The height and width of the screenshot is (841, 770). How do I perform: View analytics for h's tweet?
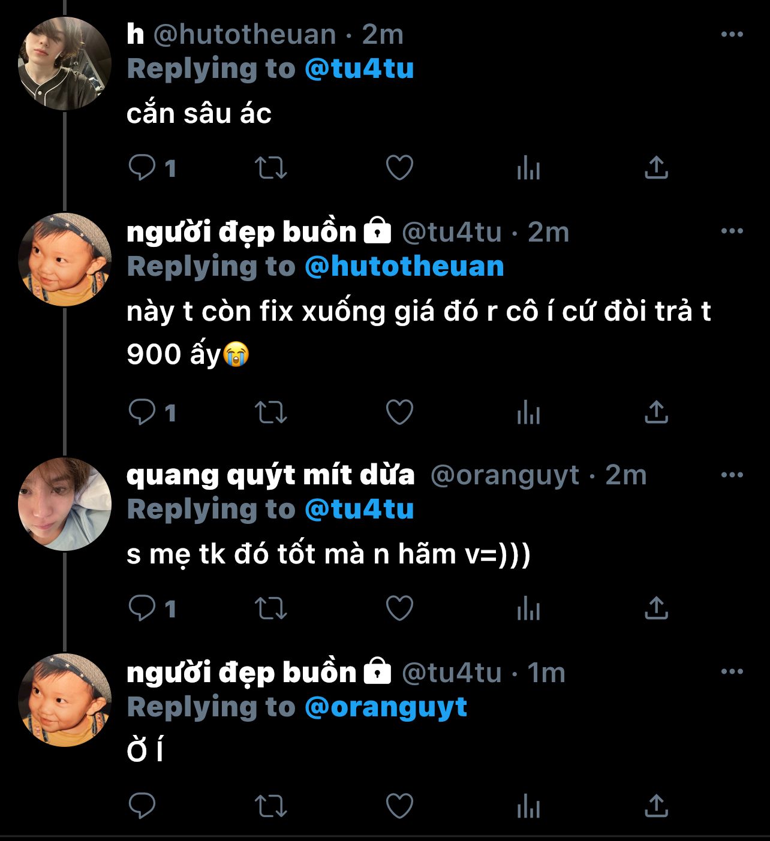pos(528,168)
